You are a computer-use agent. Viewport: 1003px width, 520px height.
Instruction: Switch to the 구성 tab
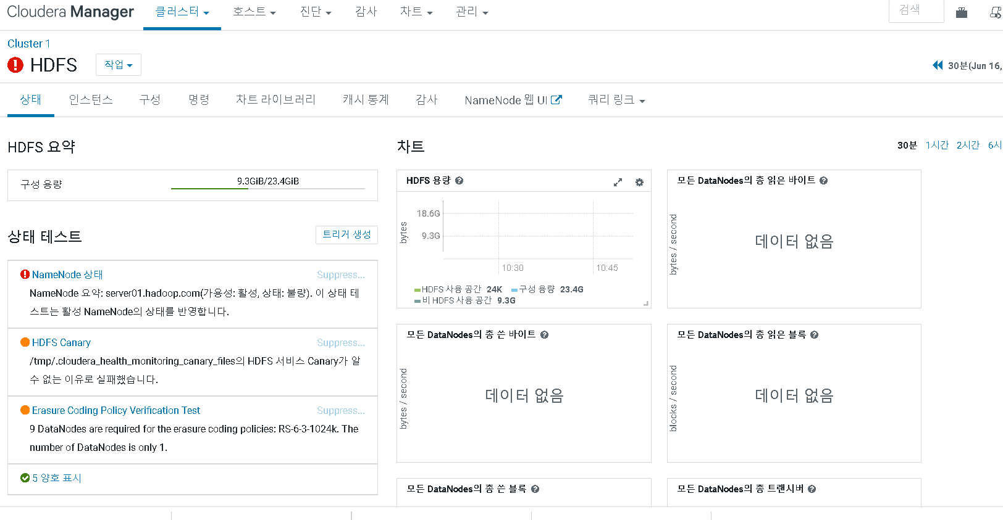click(x=150, y=100)
